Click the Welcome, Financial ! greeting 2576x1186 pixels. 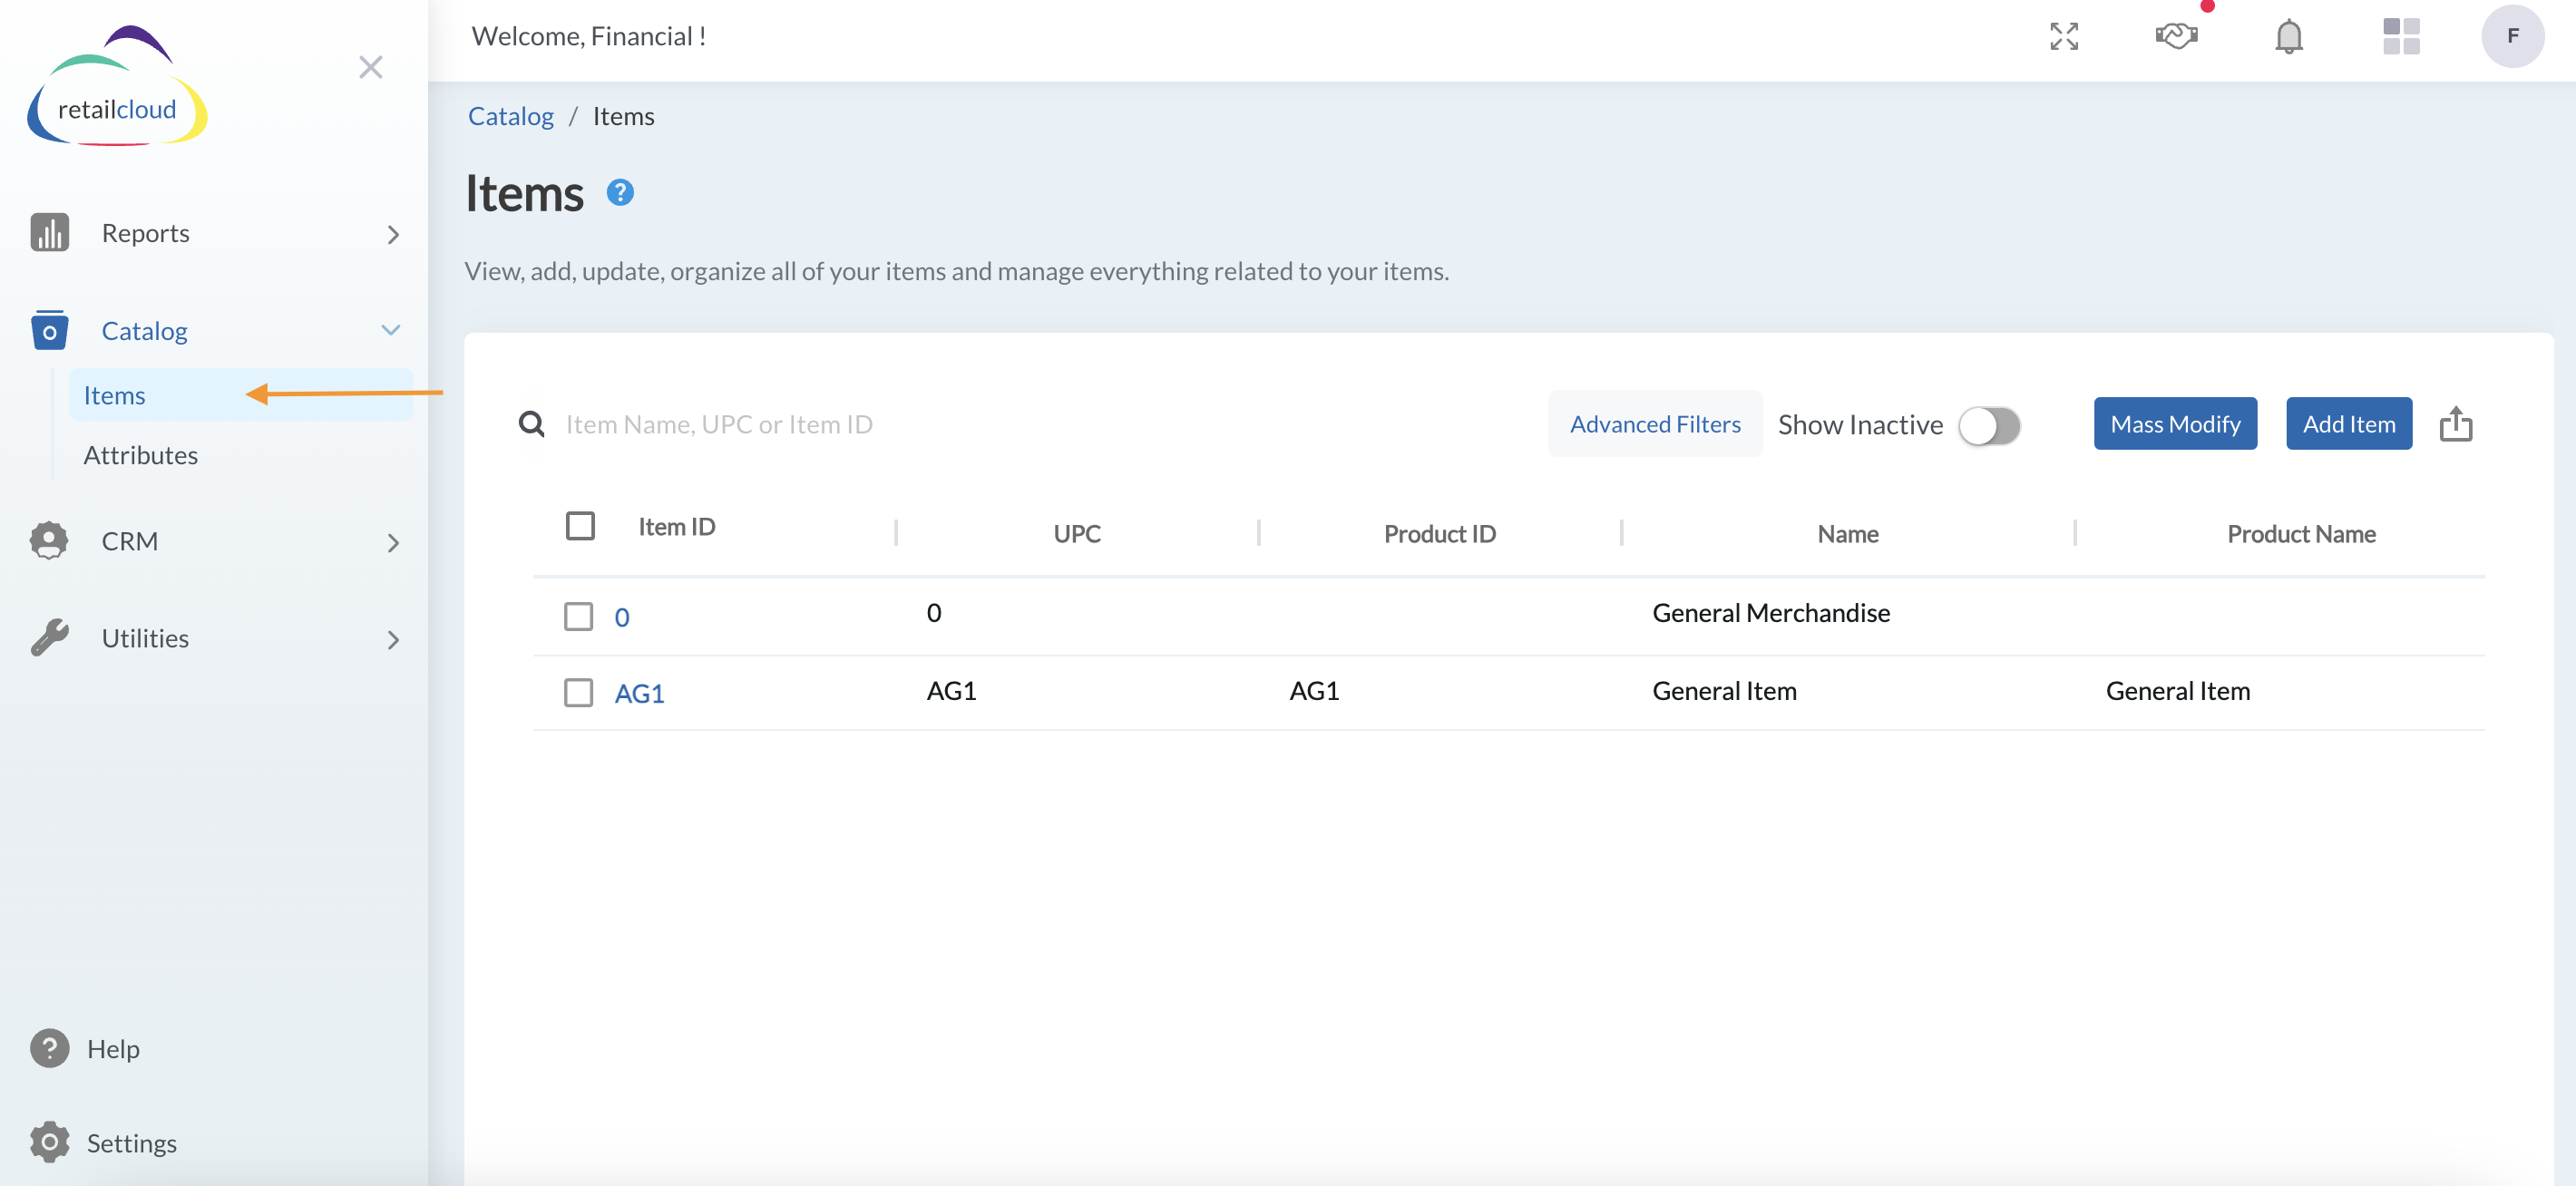[588, 36]
